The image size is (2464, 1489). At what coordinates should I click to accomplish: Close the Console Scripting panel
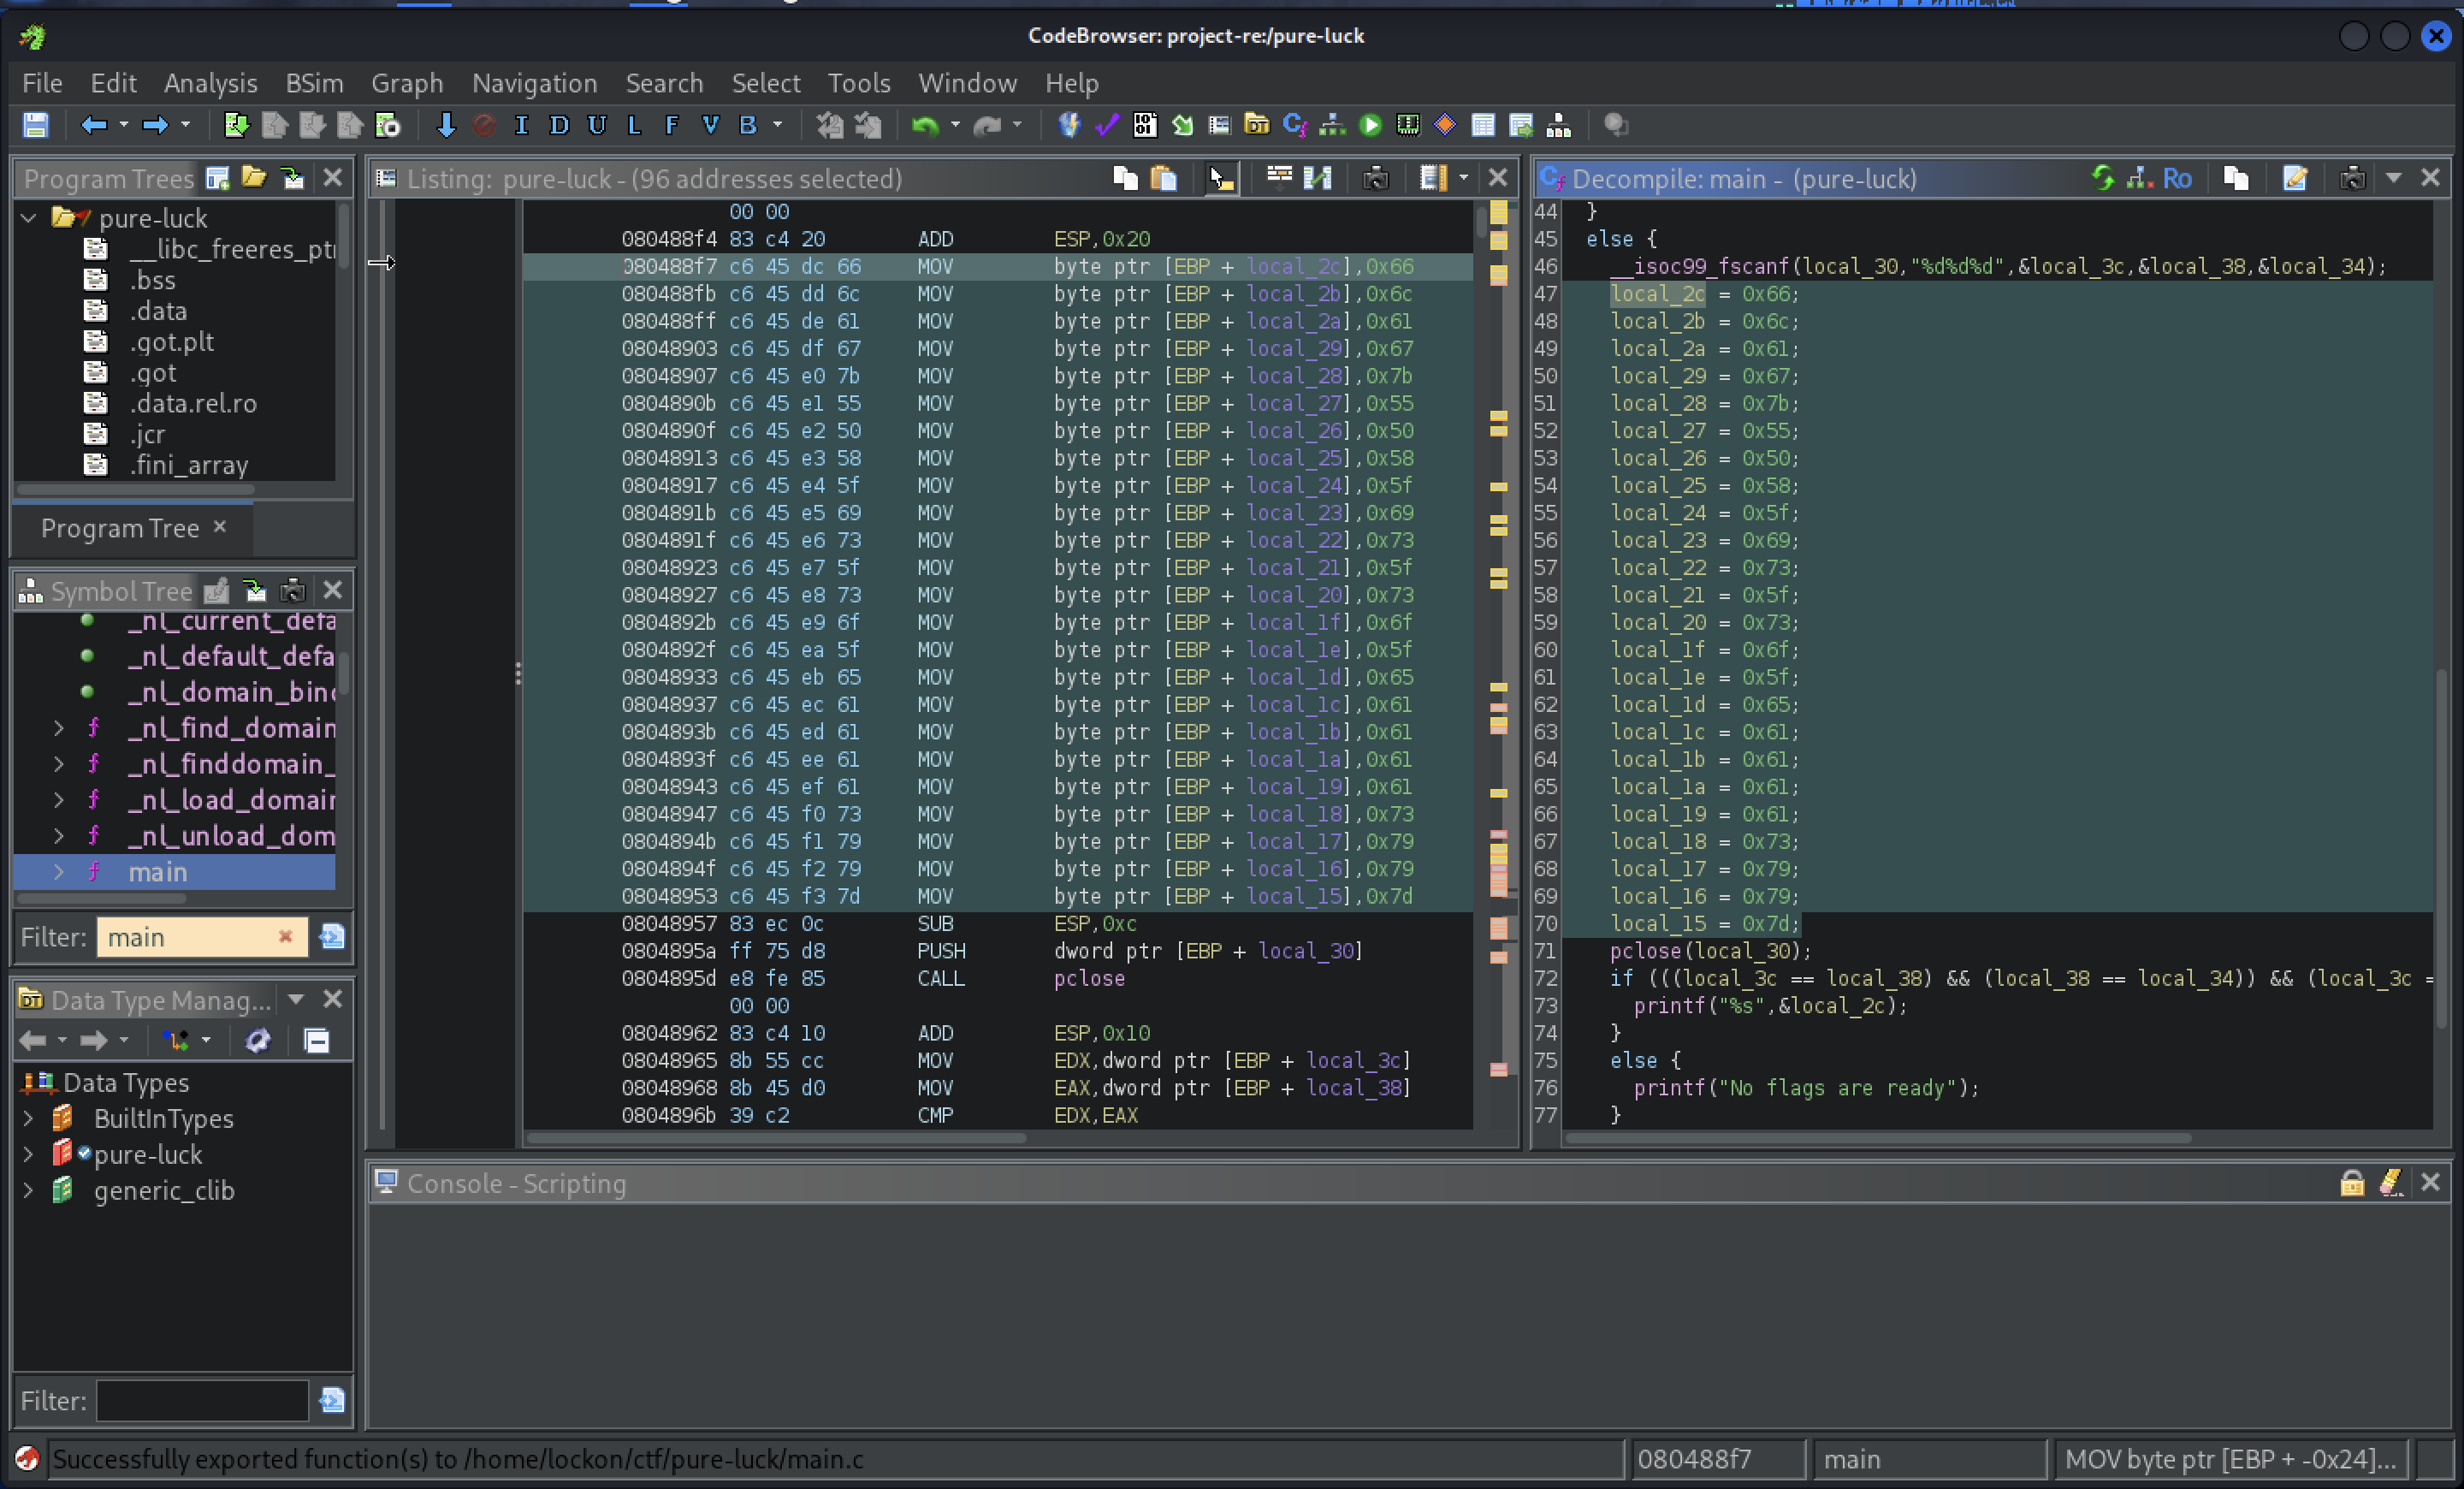(x=2430, y=1183)
